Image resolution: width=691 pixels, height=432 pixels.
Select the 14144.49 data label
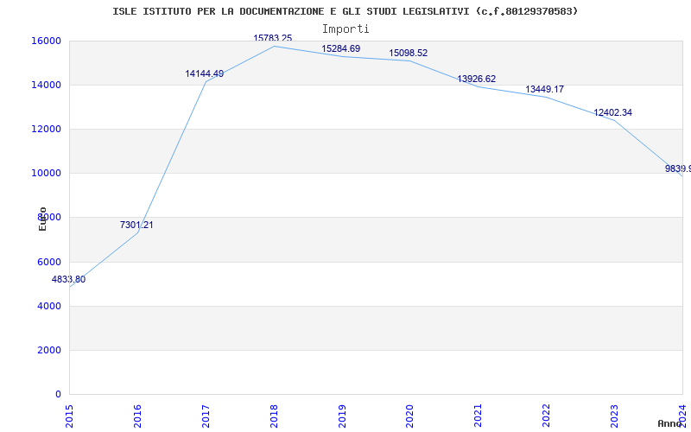pyautogui.click(x=205, y=73)
